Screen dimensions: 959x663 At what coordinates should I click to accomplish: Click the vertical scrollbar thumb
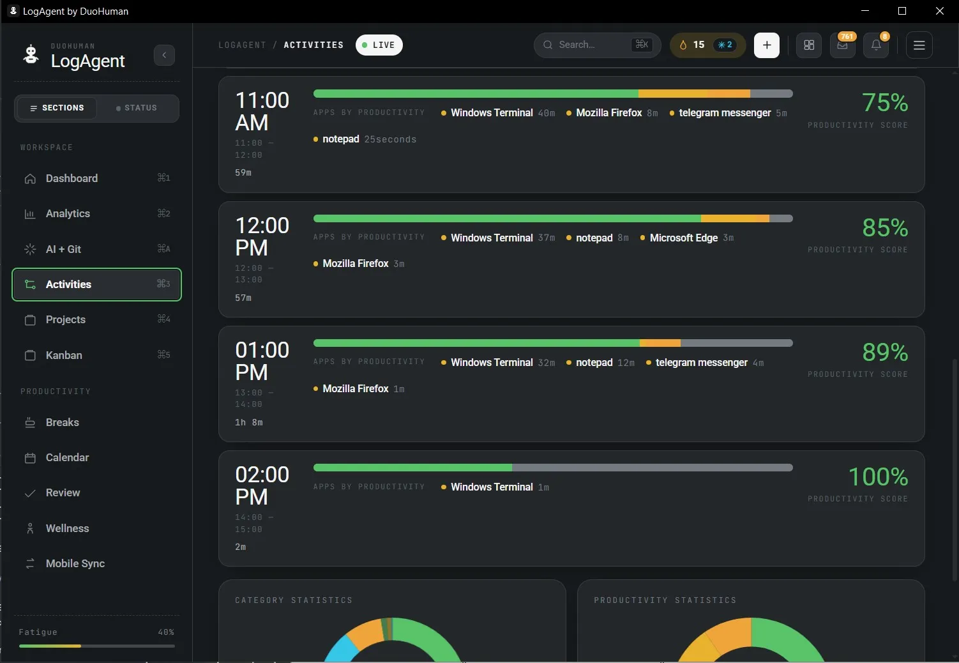click(955, 469)
